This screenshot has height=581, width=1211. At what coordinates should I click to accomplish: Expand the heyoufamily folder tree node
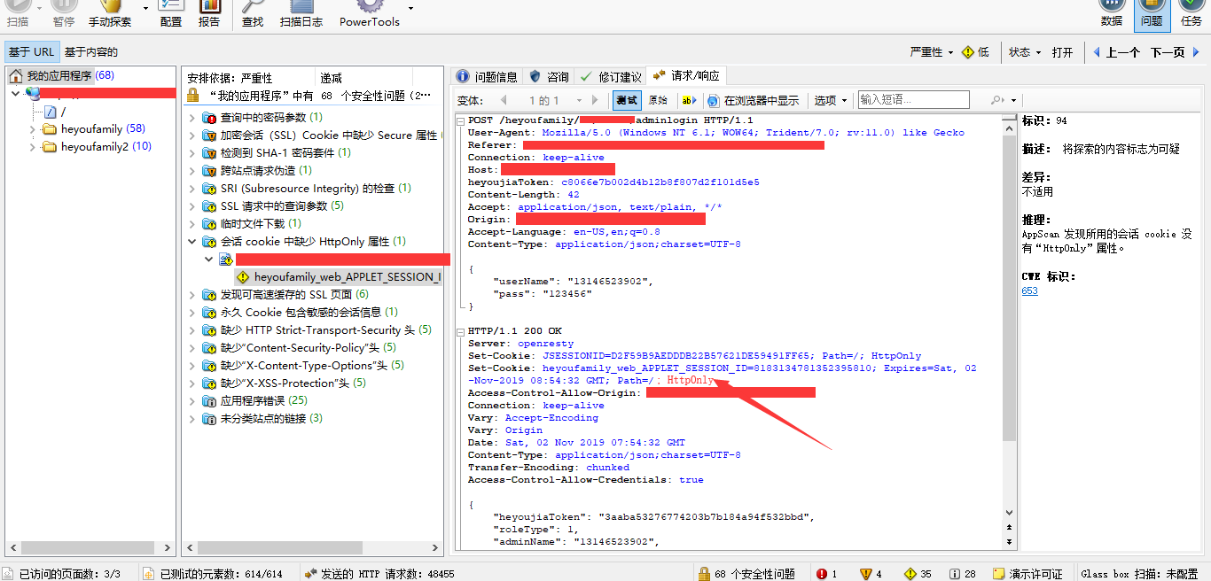click(x=34, y=129)
